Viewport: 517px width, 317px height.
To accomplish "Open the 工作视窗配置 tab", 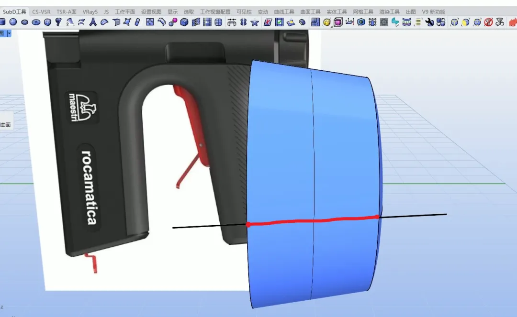I will (215, 11).
